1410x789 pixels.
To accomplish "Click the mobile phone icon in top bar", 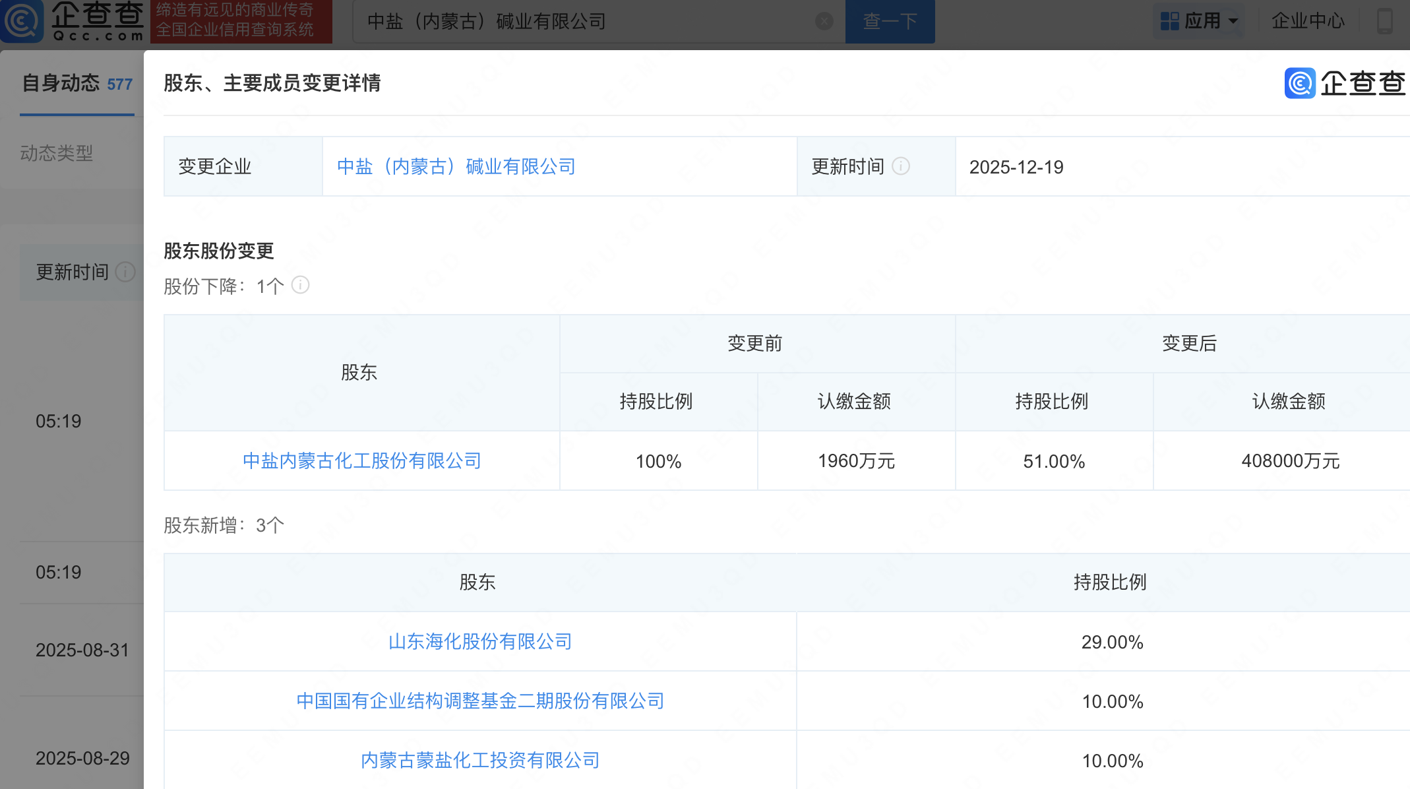I will 1384,21.
